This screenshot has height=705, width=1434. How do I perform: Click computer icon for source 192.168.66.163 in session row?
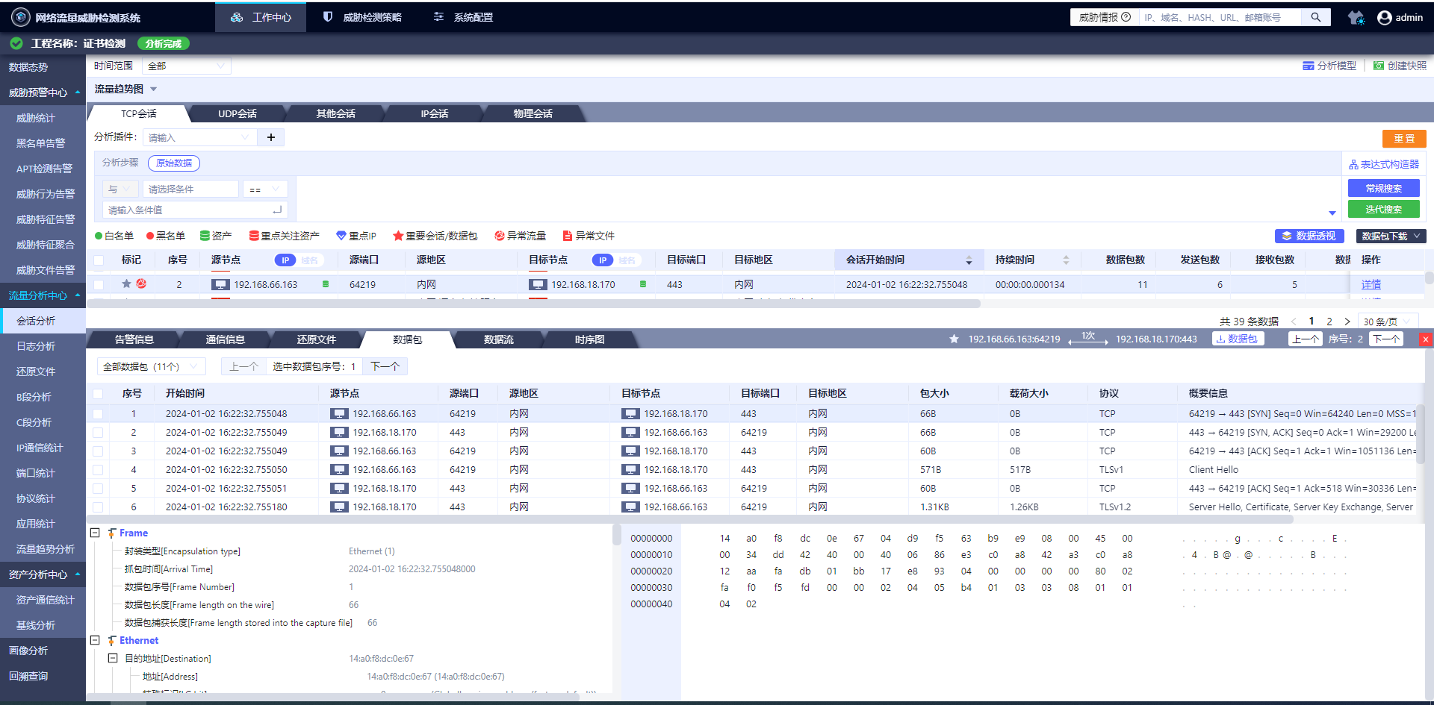220,284
